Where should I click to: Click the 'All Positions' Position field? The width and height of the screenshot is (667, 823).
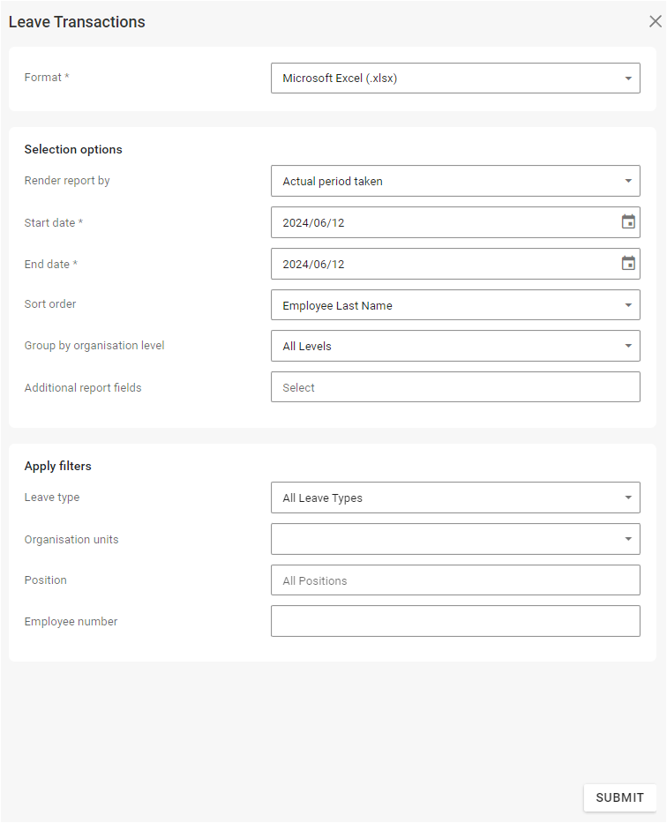[454, 580]
